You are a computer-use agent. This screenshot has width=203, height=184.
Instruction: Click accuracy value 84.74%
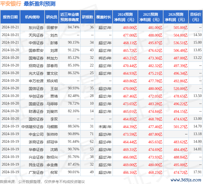point(74,27)
